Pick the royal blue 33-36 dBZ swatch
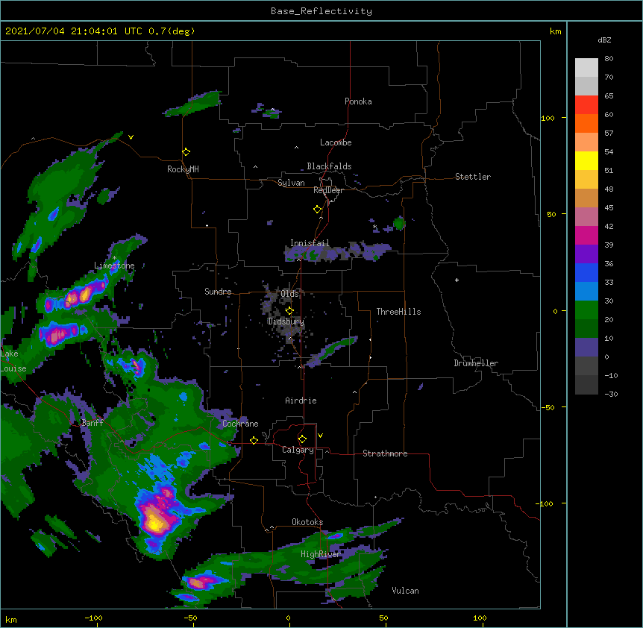This screenshot has width=643, height=628. pos(586,272)
